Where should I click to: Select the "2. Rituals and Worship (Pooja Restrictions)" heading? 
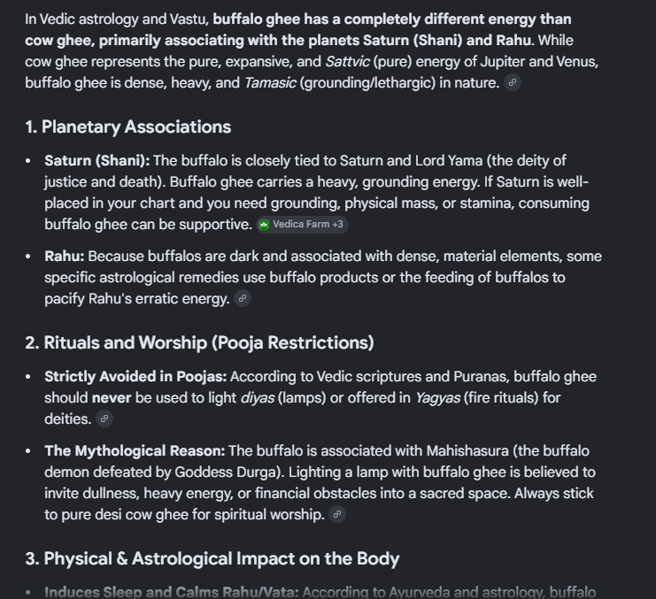(199, 342)
